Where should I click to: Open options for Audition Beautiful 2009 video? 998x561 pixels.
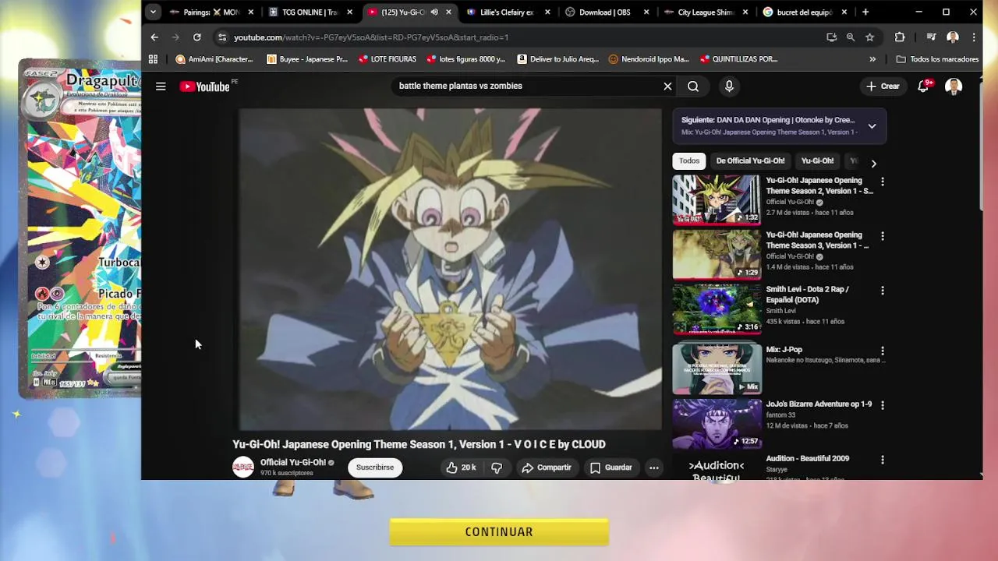pyautogui.click(x=882, y=460)
